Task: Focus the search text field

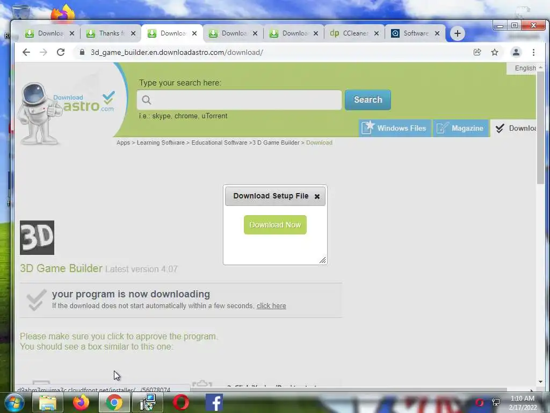Action: tap(239, 100)
